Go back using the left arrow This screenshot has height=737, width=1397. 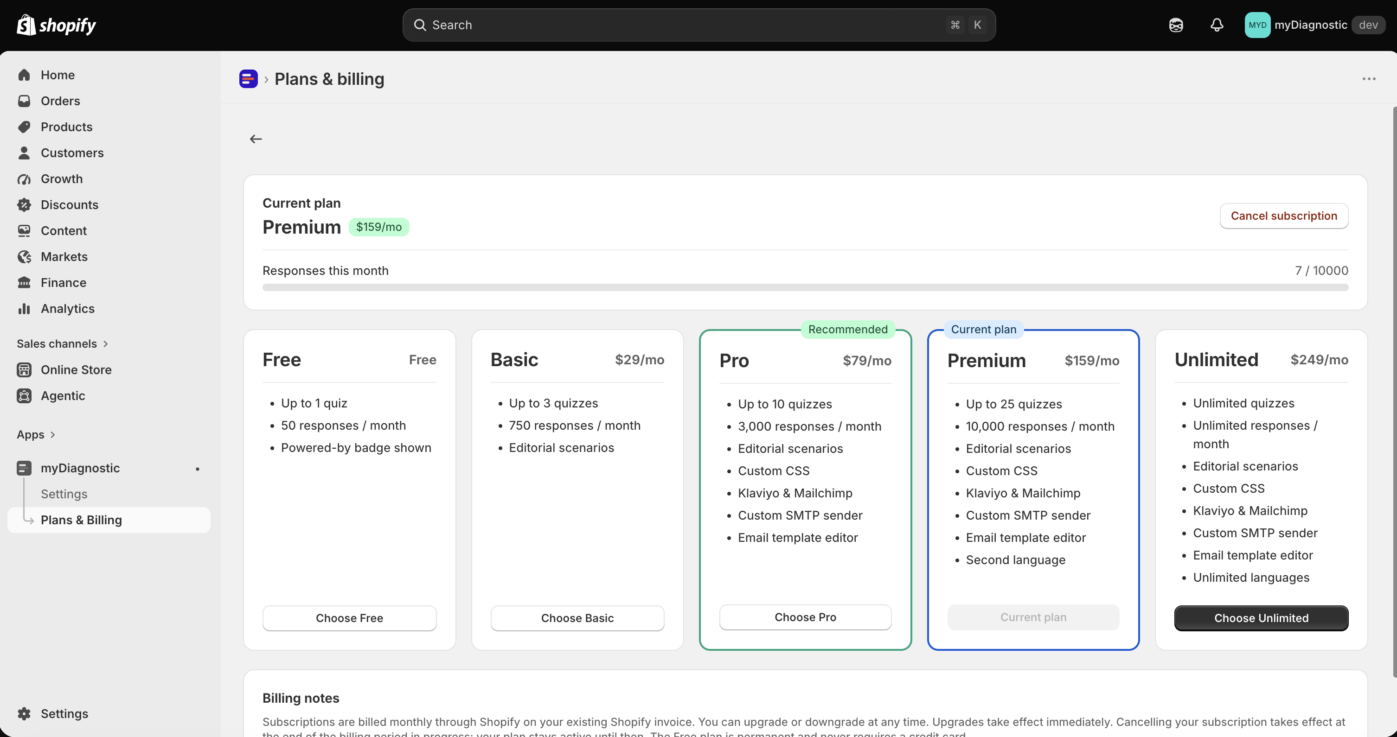(x=256, y=139)
